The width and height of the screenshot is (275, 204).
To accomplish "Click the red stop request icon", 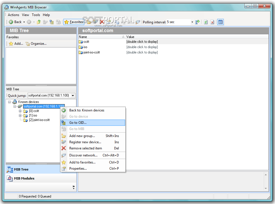I will pos(212,22).
